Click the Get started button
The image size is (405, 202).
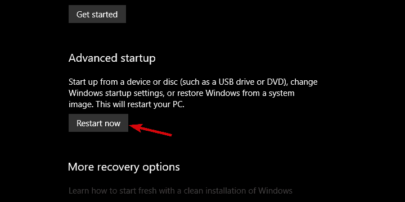[x=97, y=14]
